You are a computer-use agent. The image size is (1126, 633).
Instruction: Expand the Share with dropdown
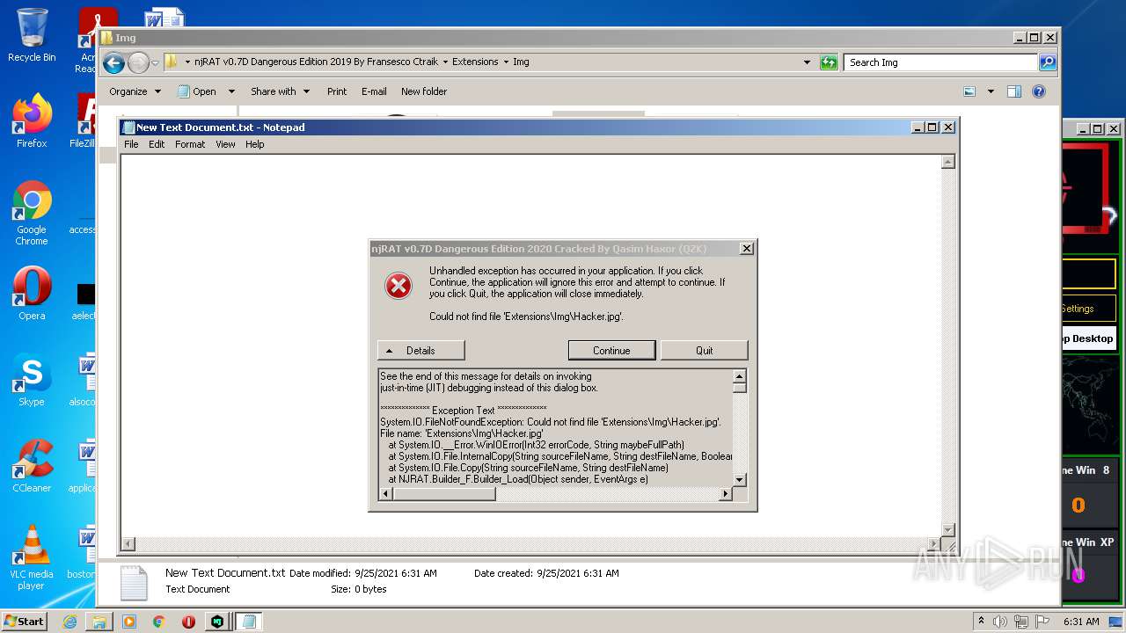[x=280, y=91]
